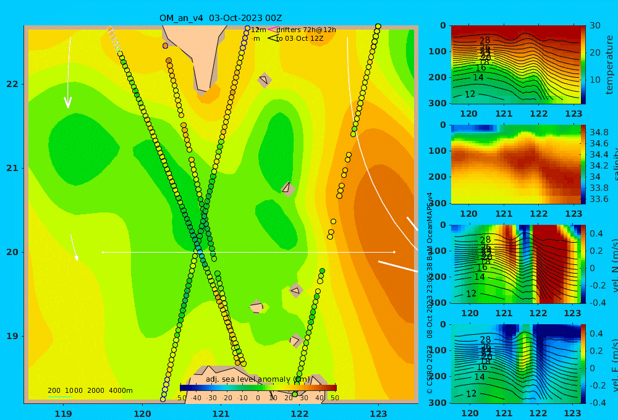
Task: Click longitude tick 122 on main map
Action: 300,414
